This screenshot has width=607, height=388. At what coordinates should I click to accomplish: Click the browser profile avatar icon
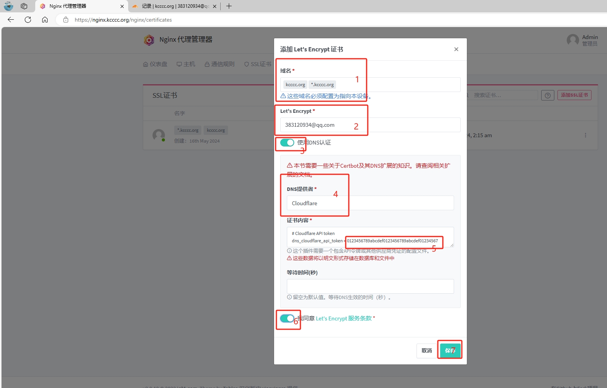tap(9, 6)
